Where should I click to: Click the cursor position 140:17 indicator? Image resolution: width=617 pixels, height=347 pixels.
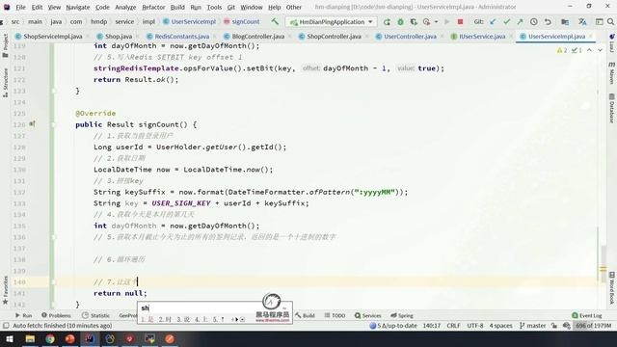[431, 326]
